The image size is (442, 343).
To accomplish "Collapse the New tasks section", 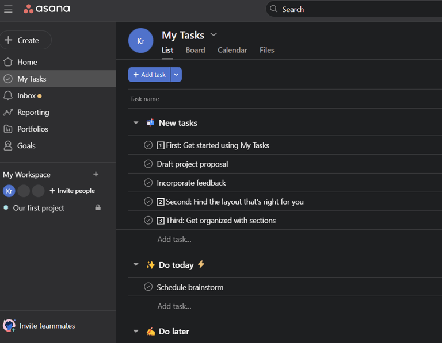I will click(x=136, y=123).
